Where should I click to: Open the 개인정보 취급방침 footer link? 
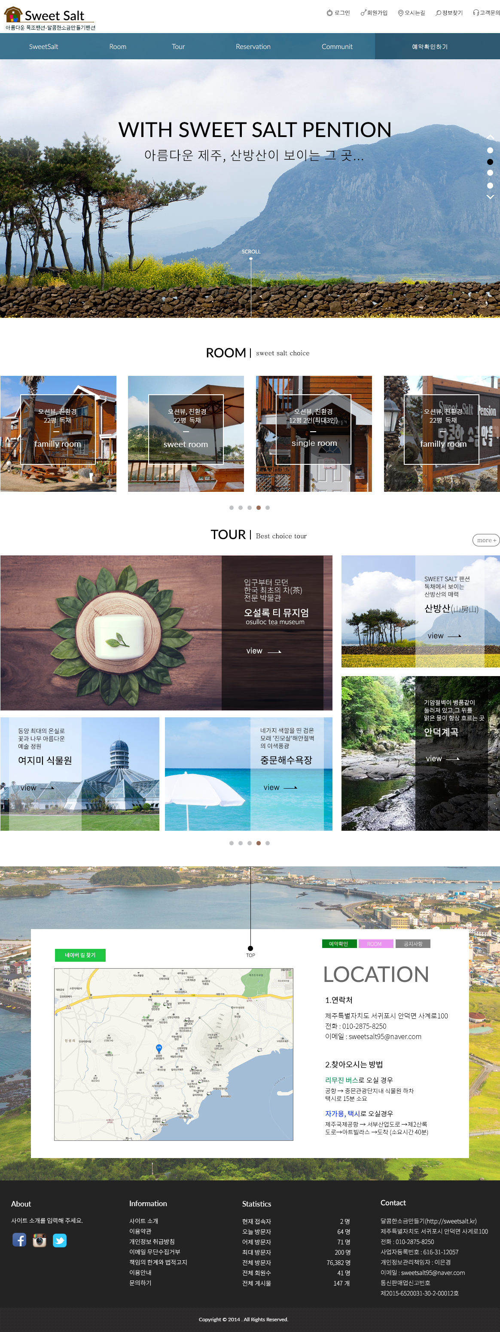(152, 1241)
